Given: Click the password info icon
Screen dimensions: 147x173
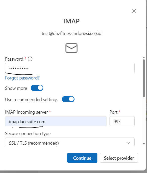Looking at the screenshot, I should tap(30, 59).
